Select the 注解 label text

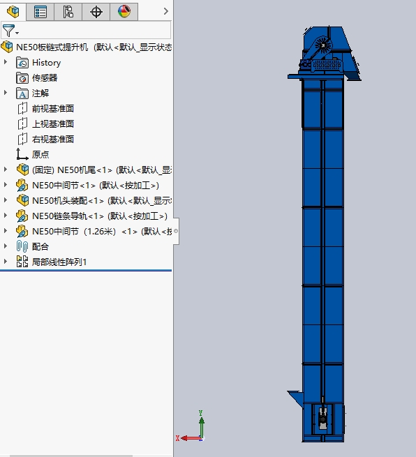40,93
